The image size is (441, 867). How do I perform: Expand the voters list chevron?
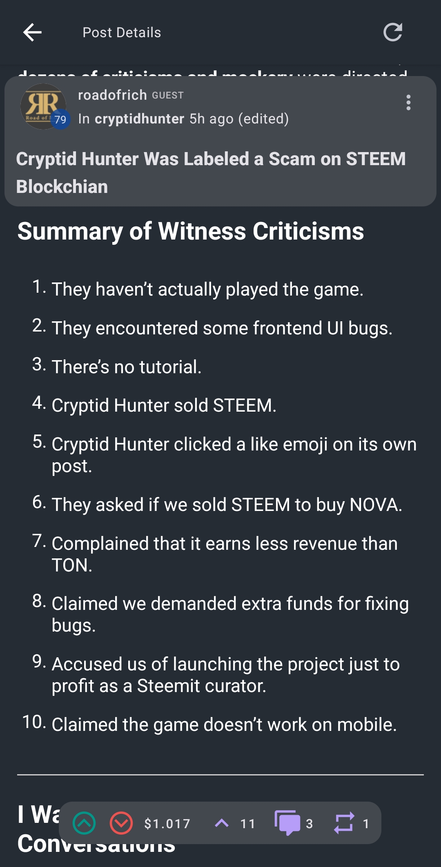tap(222, 823)
